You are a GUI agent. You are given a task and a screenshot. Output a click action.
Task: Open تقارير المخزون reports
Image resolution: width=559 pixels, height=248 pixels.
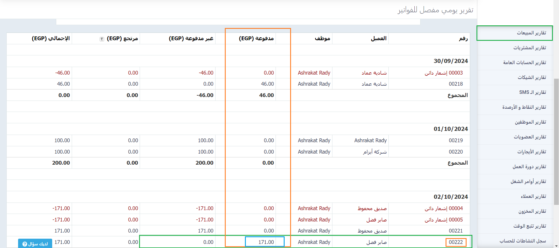532,211
